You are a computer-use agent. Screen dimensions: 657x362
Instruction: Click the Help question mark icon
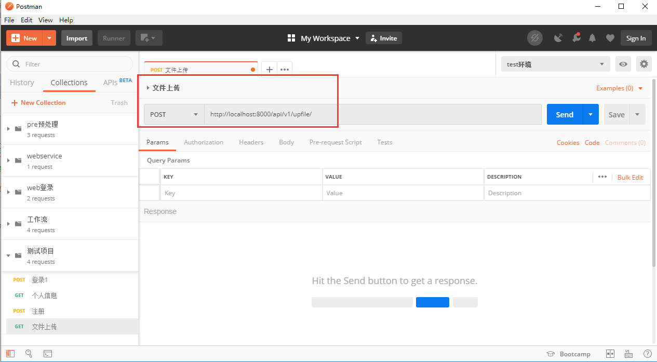coord(647,354)
